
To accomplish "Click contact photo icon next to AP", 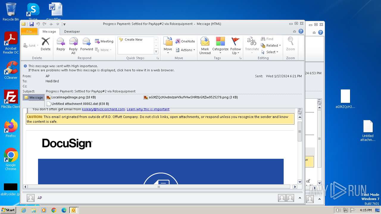I will pos(31,198).
